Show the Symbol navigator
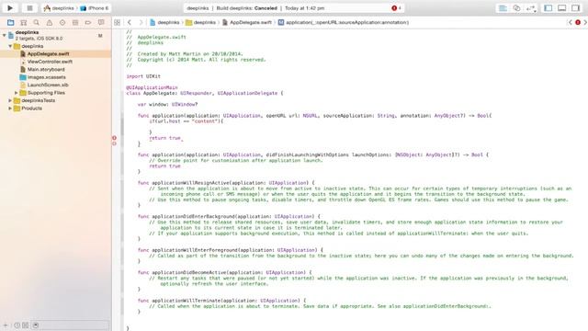 click(23, 22)
